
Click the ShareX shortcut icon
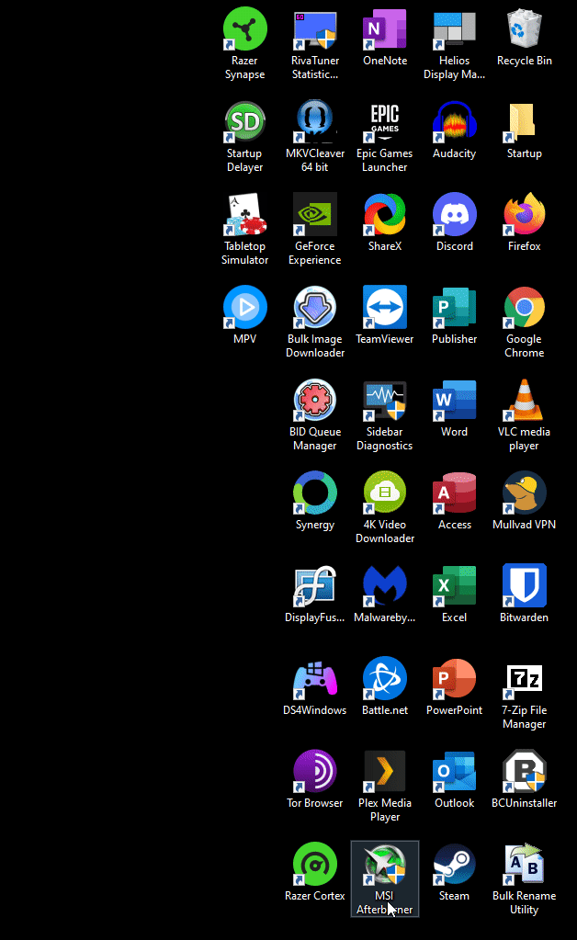coord(385,215)
